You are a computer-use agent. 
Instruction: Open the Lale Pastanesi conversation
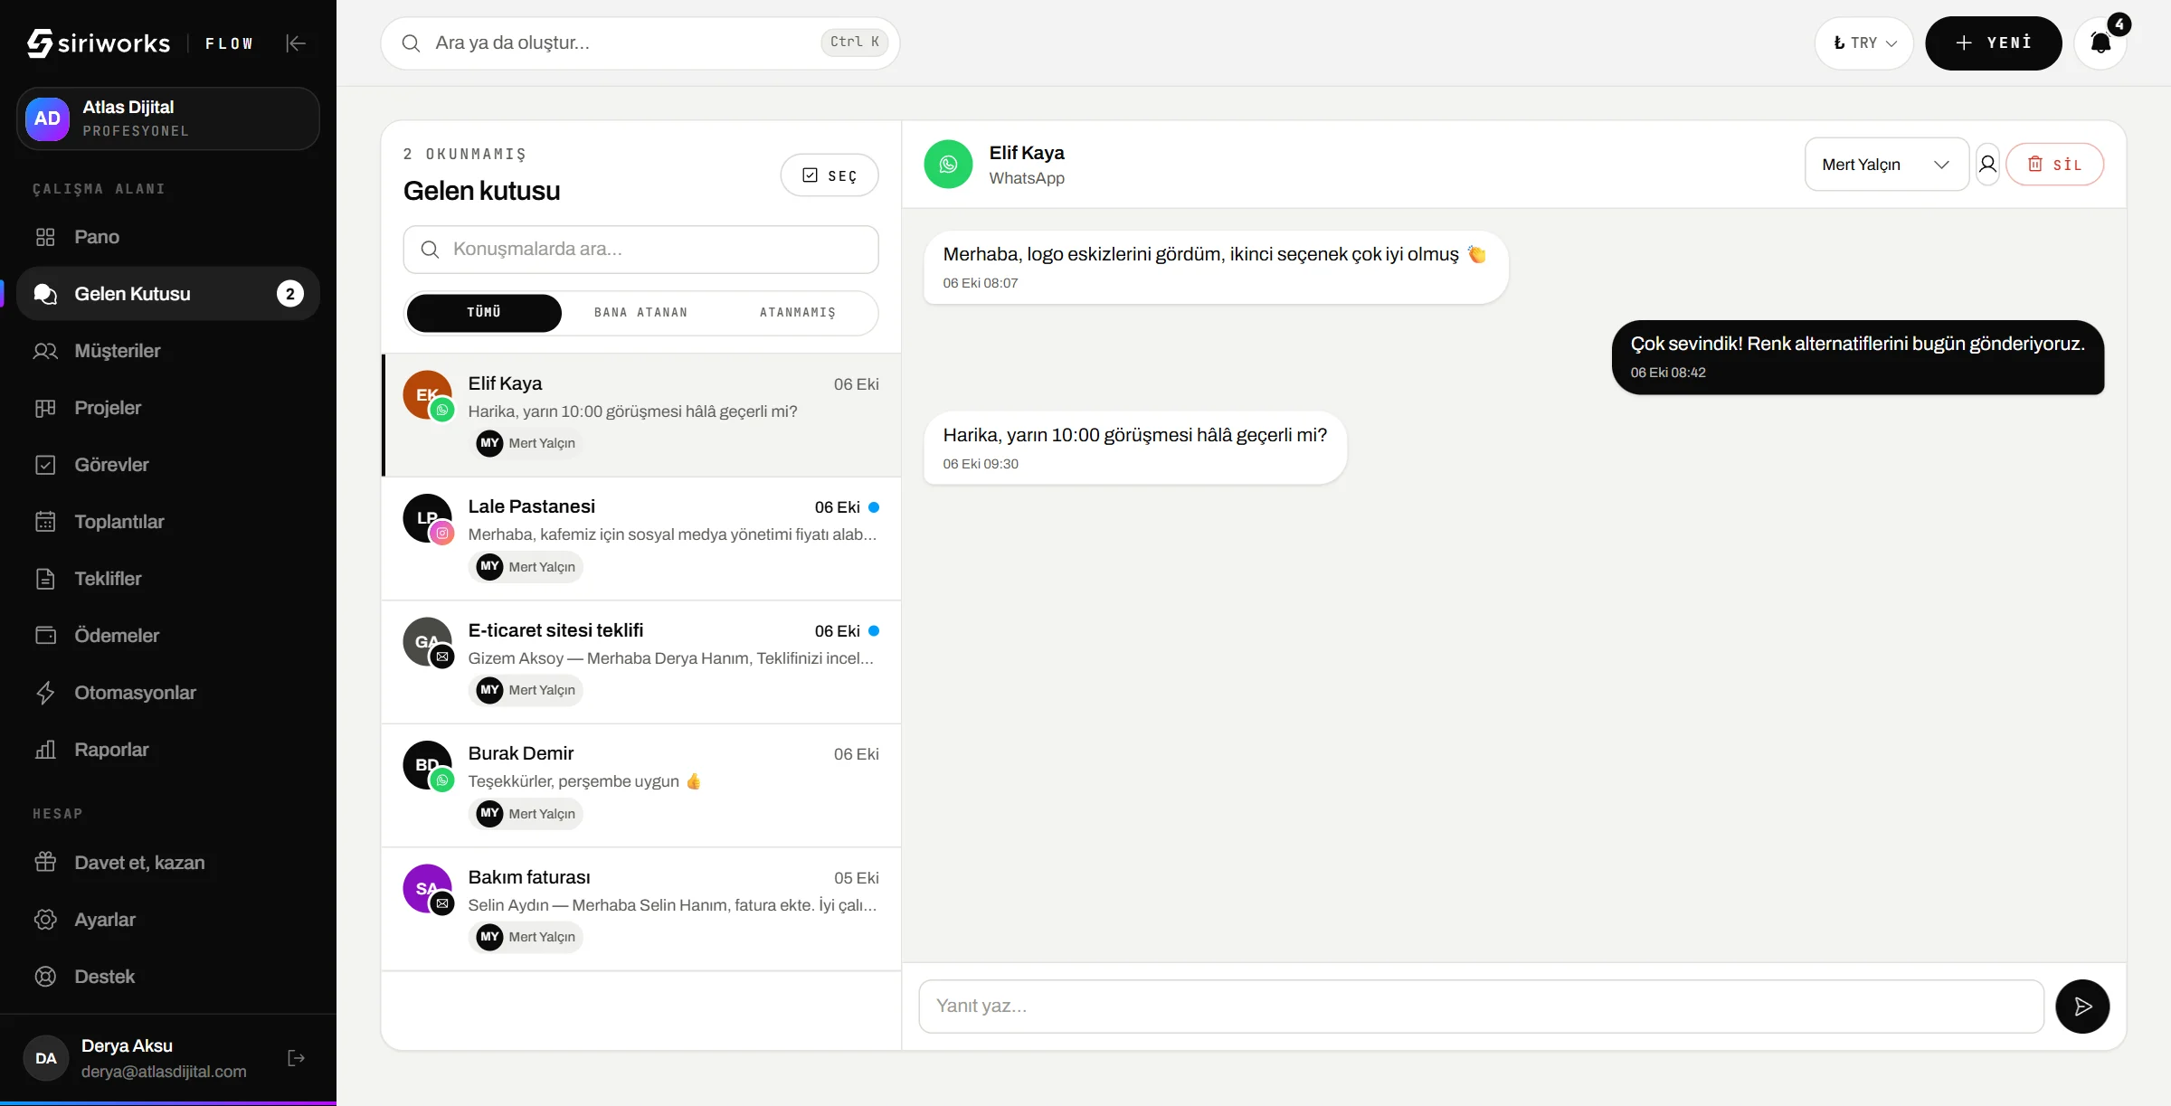pos(641,538)
